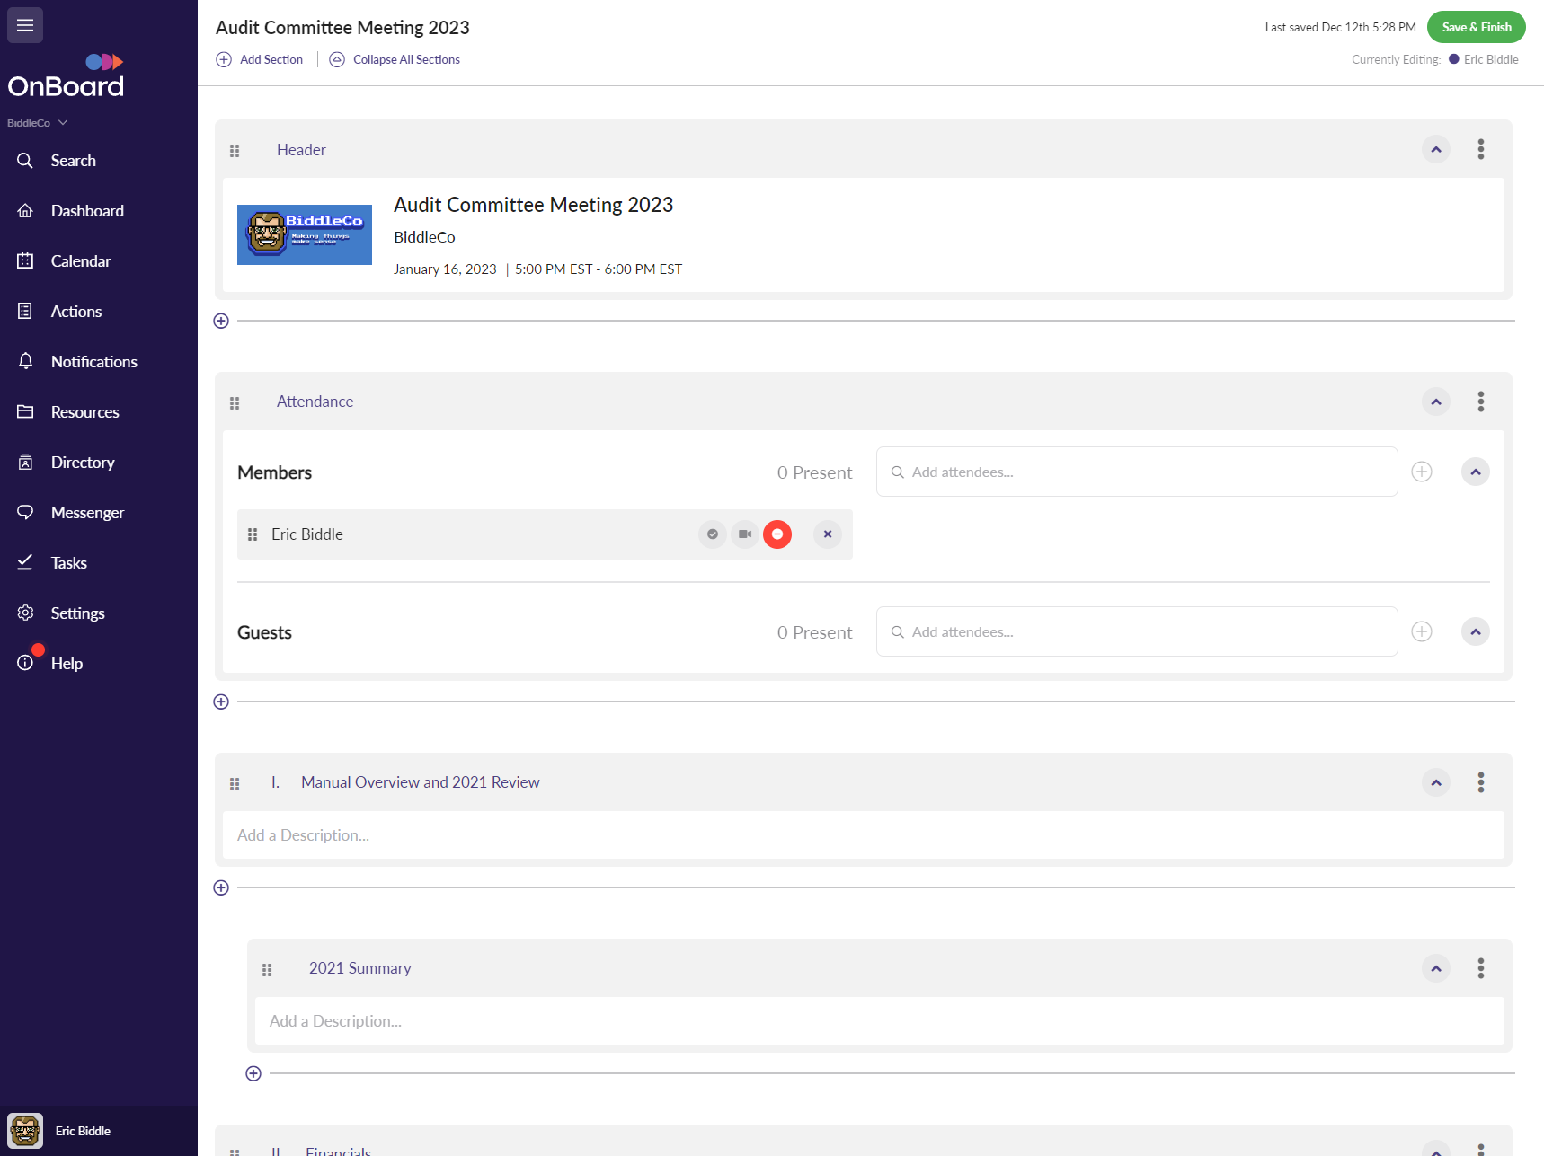Open Calendar from the sidebar
This screenshot has width=1544, height=1156.
tap(80, 261)
